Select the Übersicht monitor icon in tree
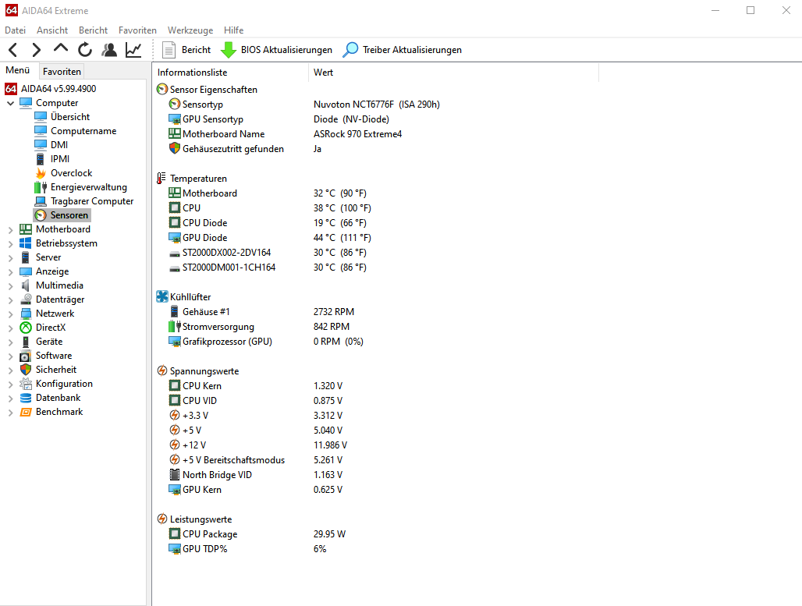This screenshot has width=802, height=606. point(41,116)
